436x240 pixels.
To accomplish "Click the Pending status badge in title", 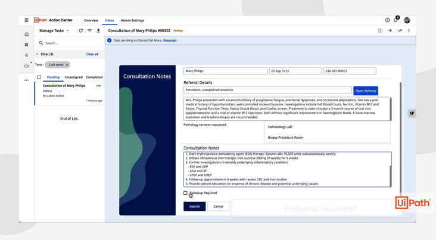I will pyautogui.click(x=178, y=30).
